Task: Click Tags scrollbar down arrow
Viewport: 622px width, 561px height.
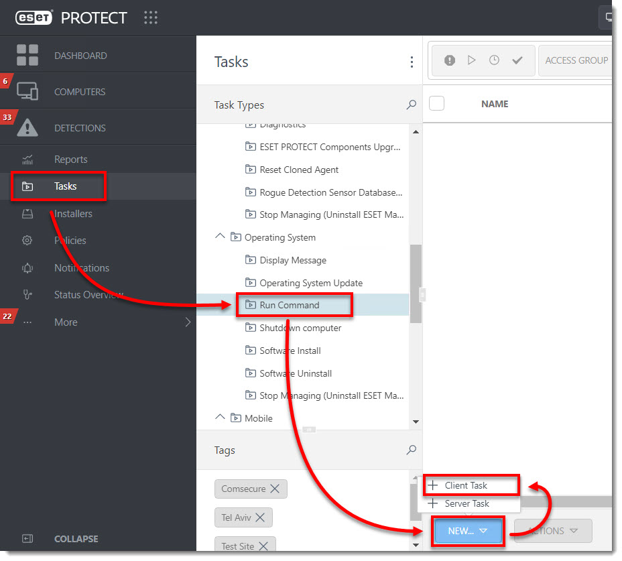Action: (x=416, y=545)
